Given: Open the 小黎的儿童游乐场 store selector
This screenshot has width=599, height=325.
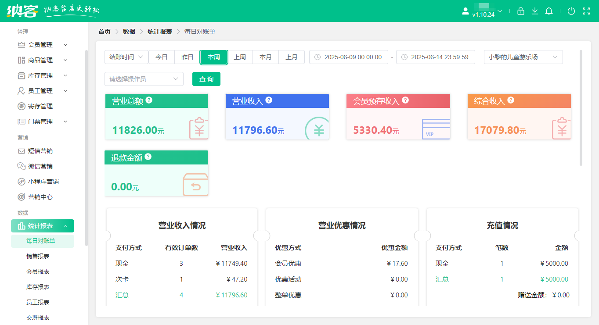Looking at the screenshot, I should click(523, 57).
